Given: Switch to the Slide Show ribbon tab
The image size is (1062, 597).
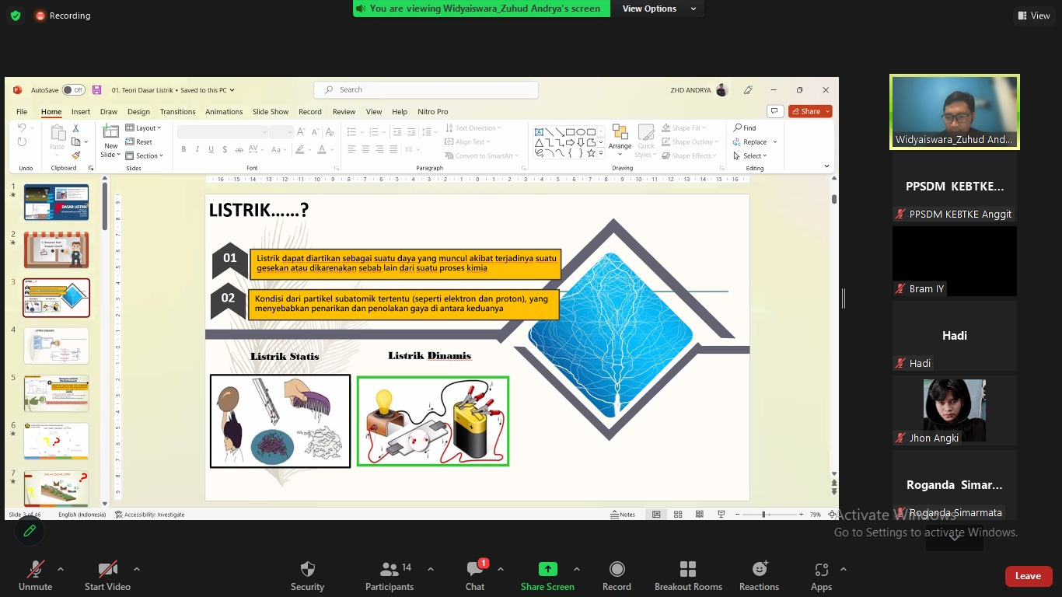Looking at the screenshot, I should [x=271, y=112].
